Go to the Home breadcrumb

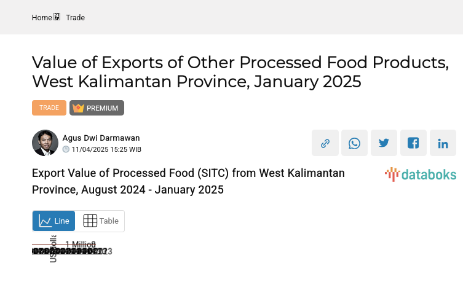click(x=42, y=18)
